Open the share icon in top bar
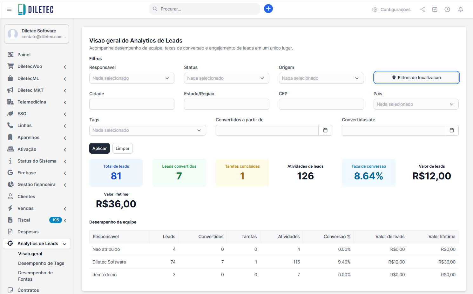Screen dimensions: 473x294 pos(422,10)
